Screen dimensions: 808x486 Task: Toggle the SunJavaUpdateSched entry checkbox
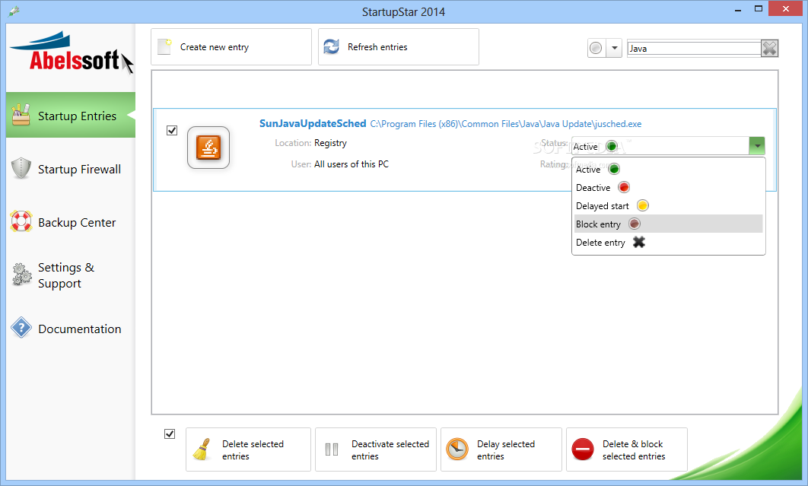(172, 130)
